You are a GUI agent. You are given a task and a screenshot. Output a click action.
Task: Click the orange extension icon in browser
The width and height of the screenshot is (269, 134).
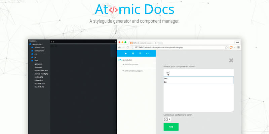[231, 47]
